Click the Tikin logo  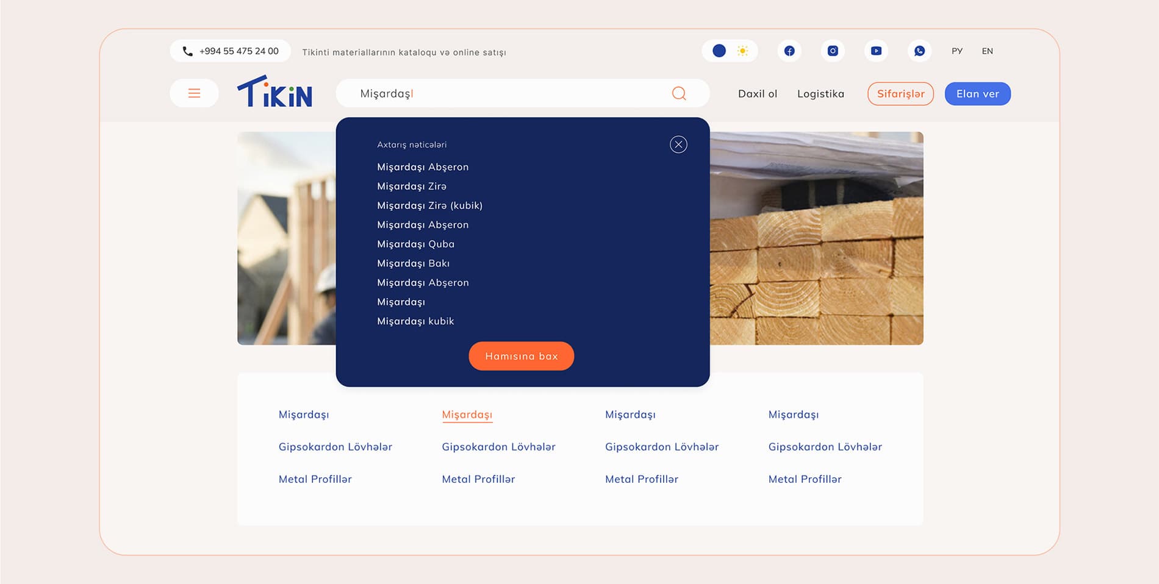(274, 91)
